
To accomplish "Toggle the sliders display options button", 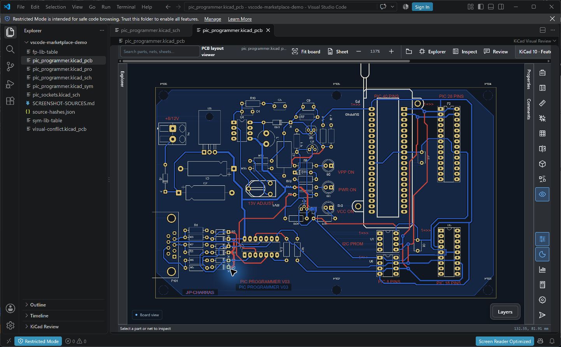I will pos(542,239).
